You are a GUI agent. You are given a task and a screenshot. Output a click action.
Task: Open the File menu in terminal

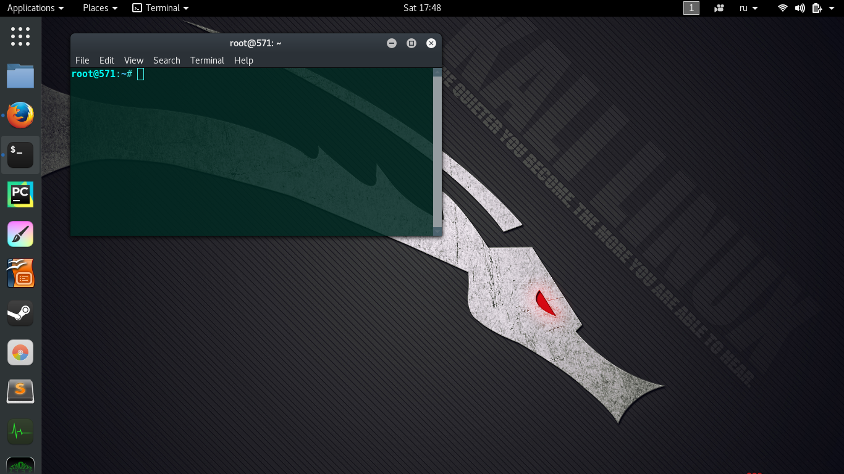(82, 60)
